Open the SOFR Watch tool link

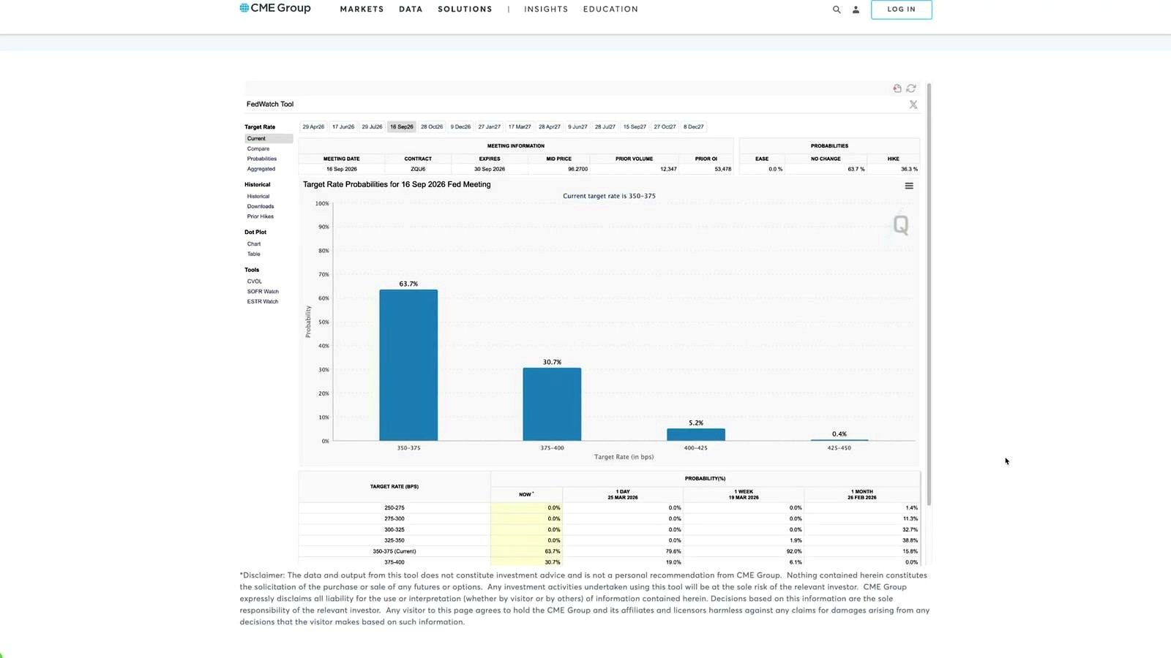263,291
